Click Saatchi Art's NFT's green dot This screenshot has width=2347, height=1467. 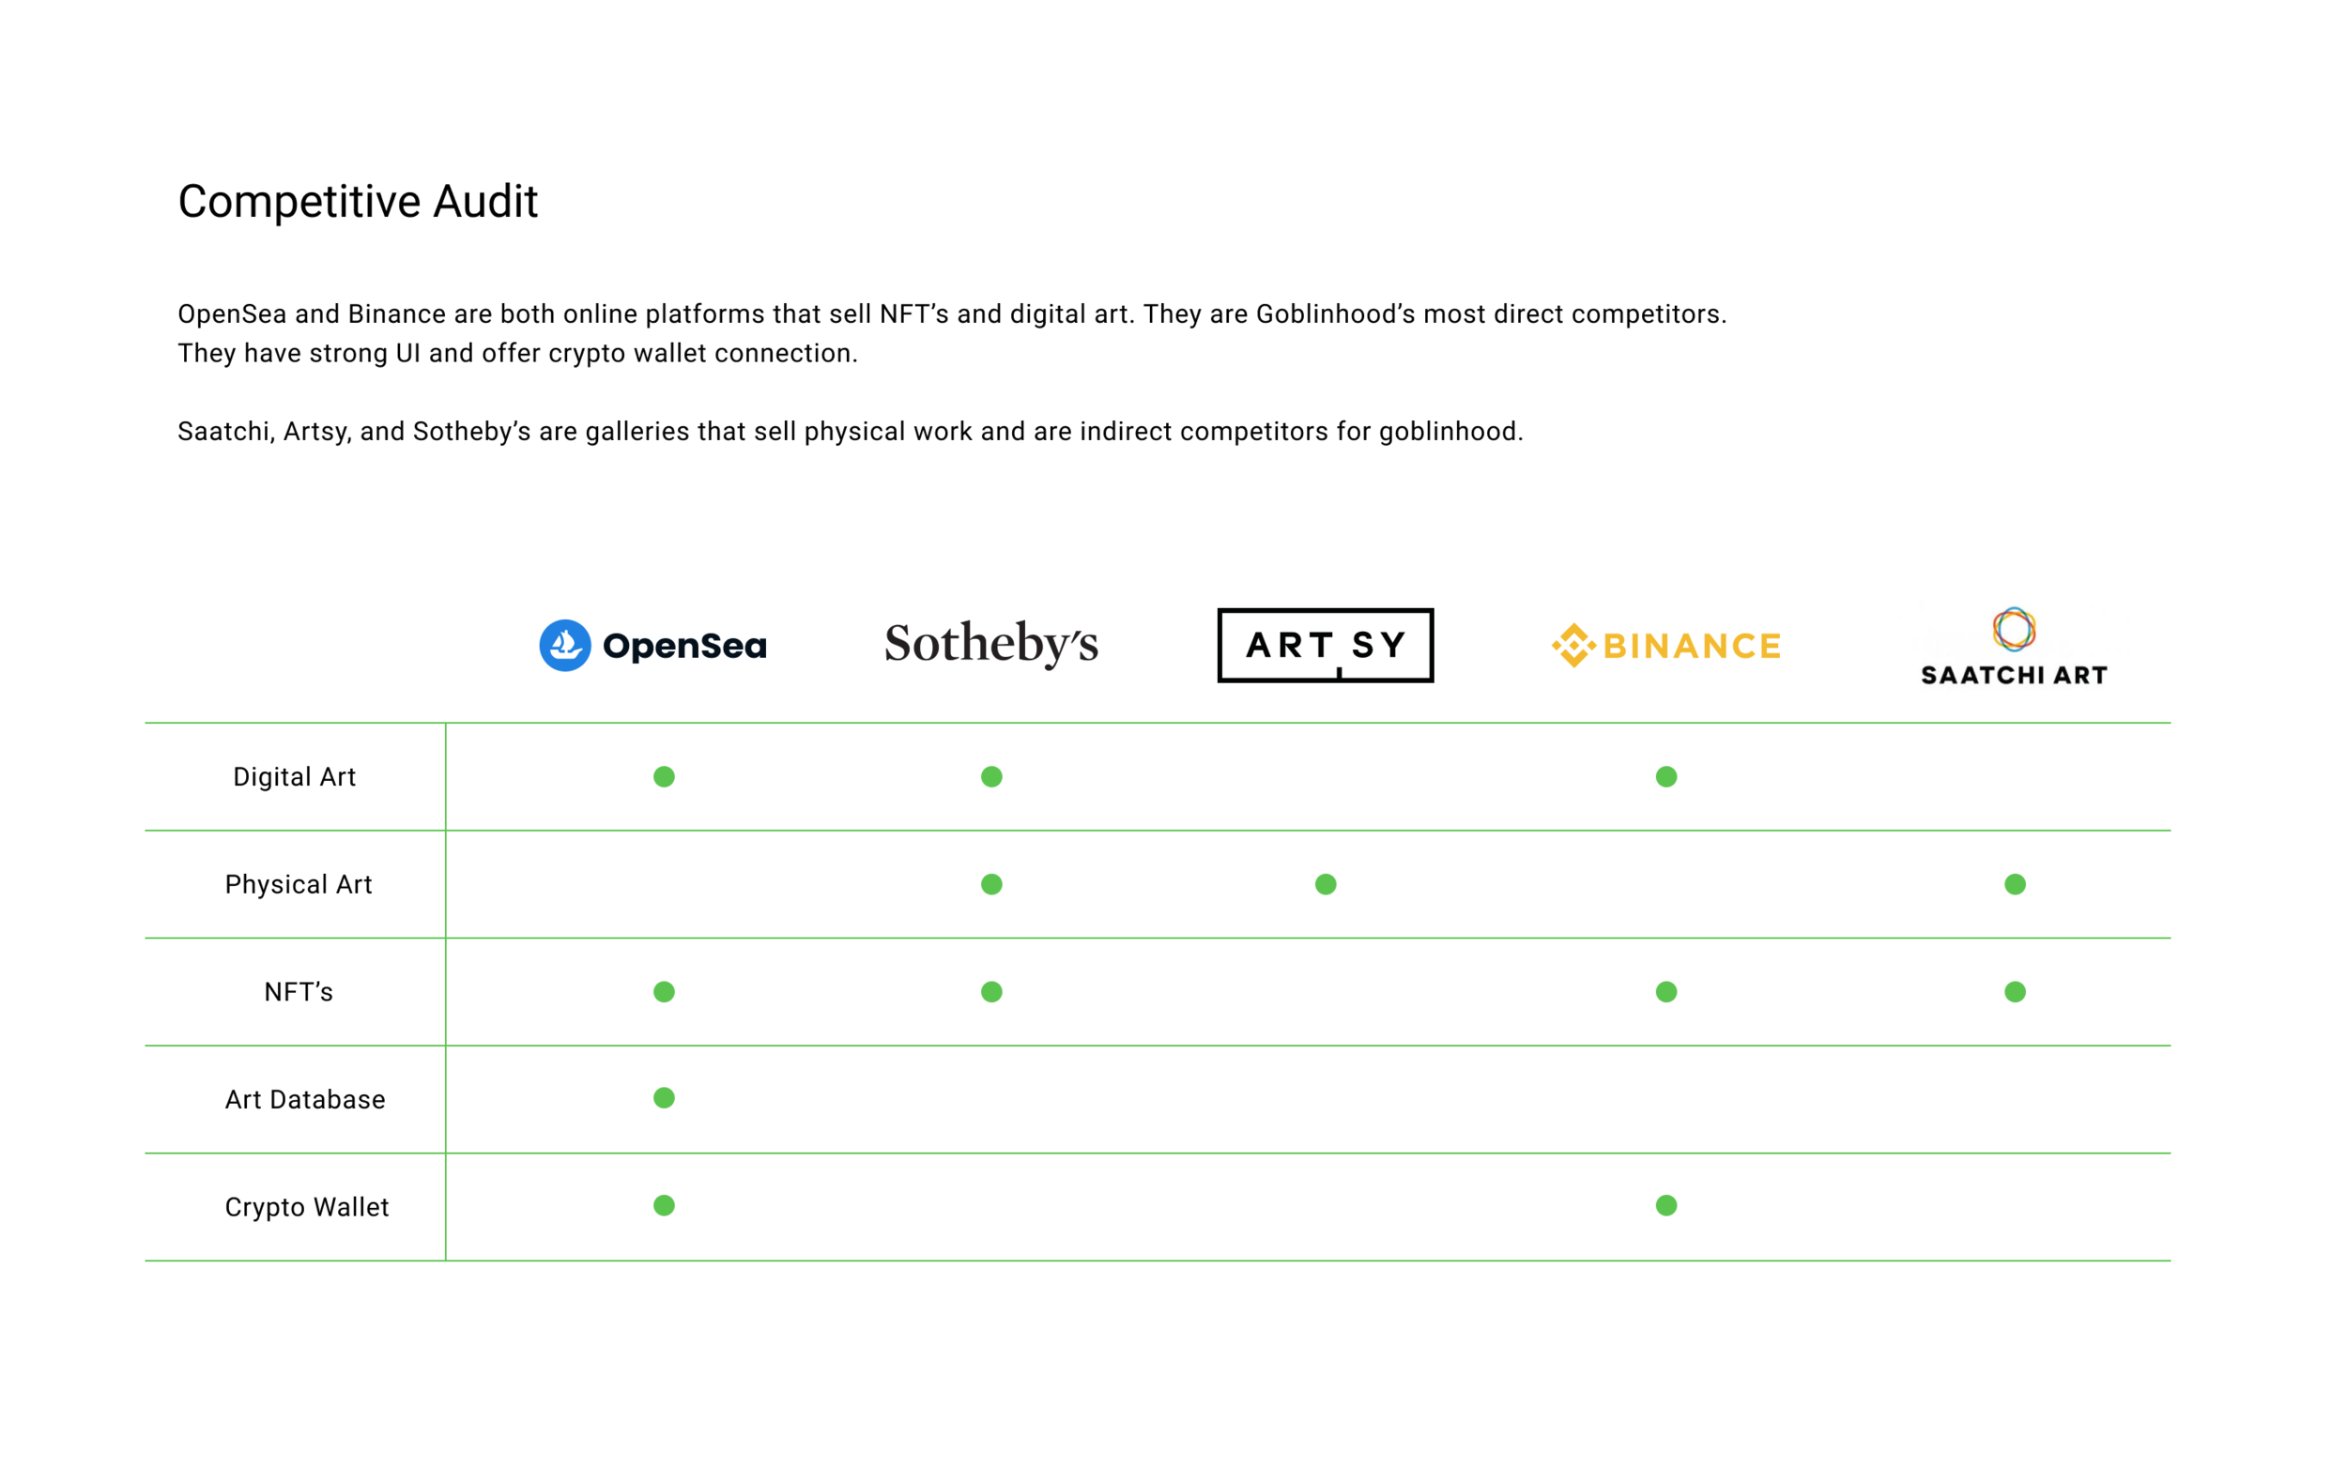(x=2015, y=991)
